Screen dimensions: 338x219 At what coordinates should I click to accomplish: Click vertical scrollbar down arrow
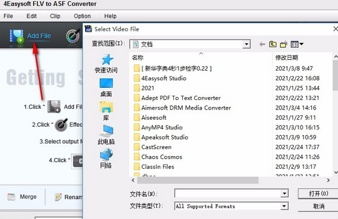336,172
